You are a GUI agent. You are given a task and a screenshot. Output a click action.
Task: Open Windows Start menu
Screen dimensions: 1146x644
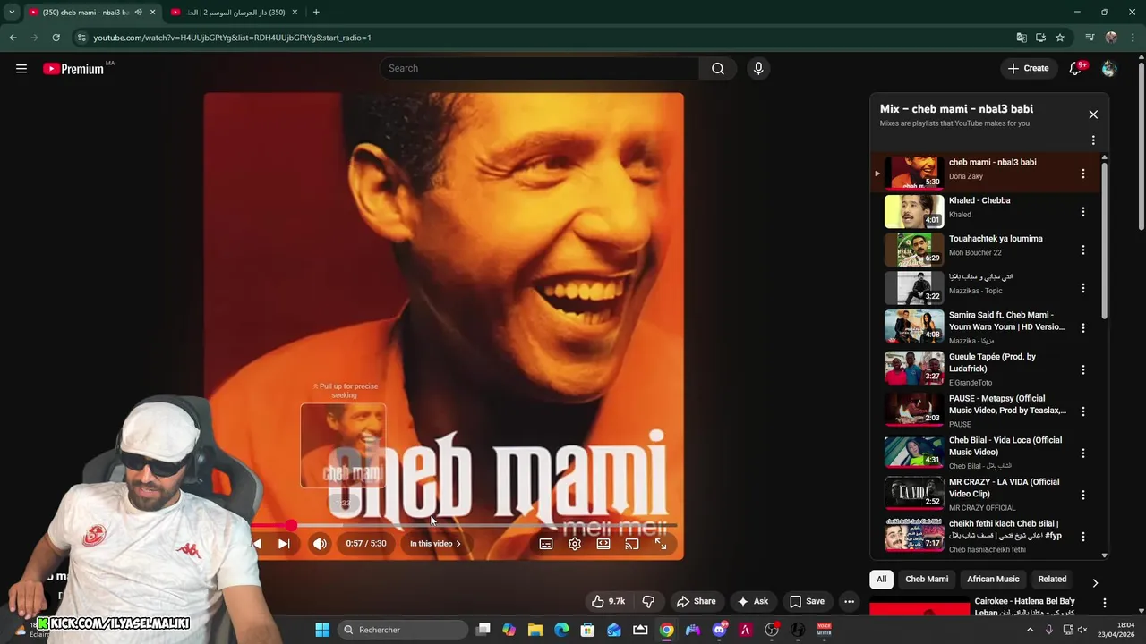(322, 630)
